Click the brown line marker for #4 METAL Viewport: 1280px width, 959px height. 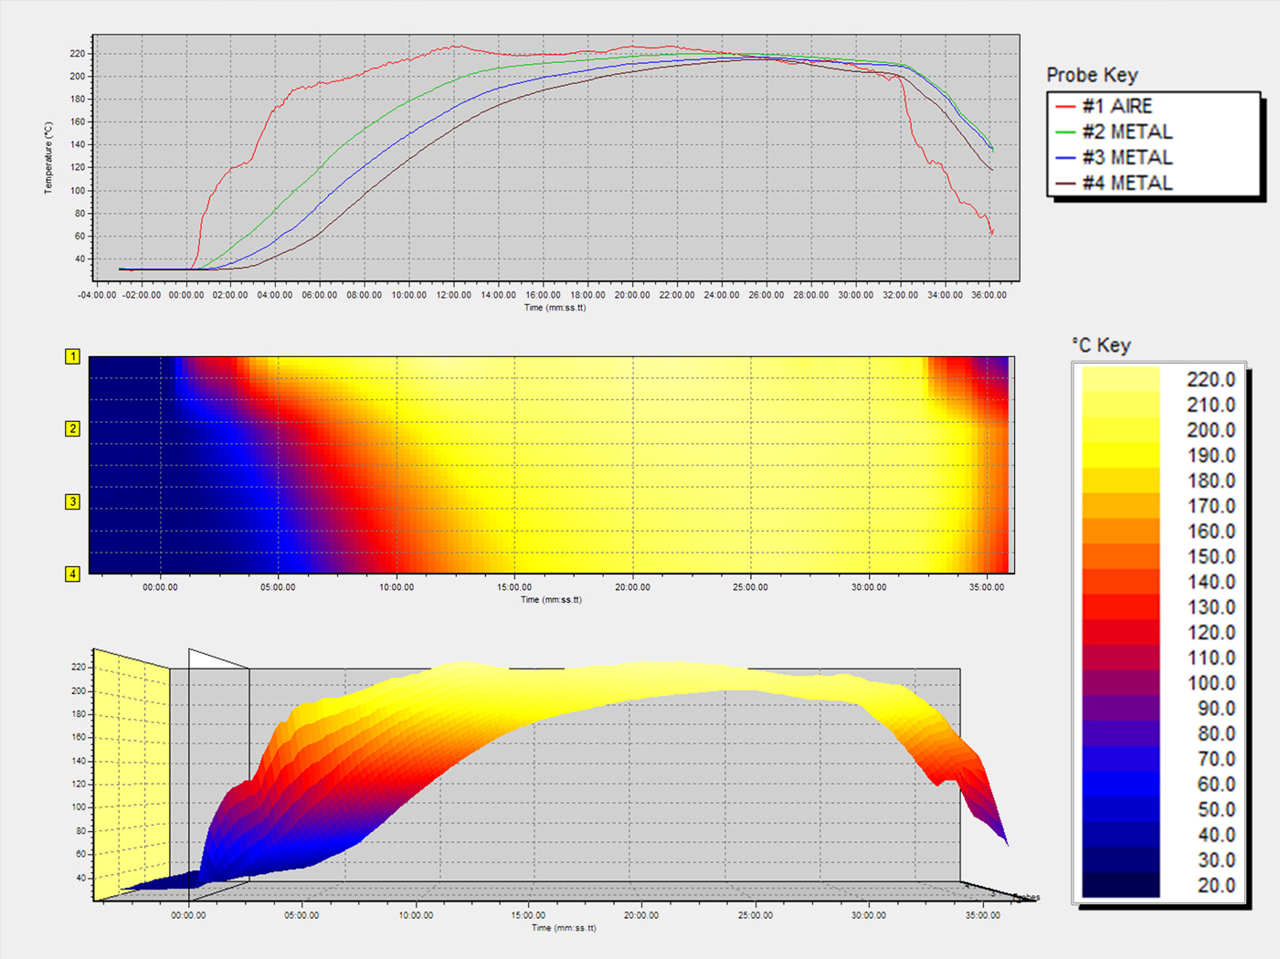(x=1064, y=184)
